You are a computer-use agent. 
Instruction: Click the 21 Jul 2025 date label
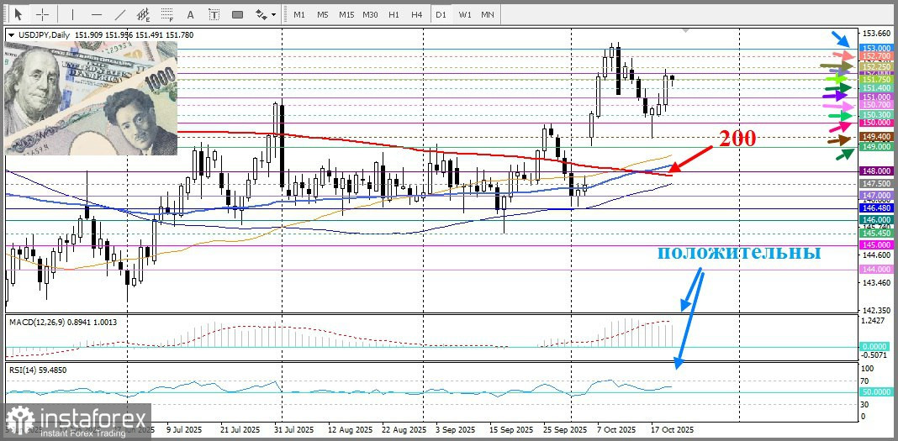(x=240, y=429)
